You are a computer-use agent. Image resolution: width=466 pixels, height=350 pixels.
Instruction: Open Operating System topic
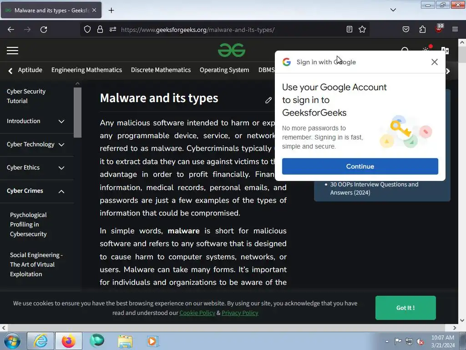point(224,70)
